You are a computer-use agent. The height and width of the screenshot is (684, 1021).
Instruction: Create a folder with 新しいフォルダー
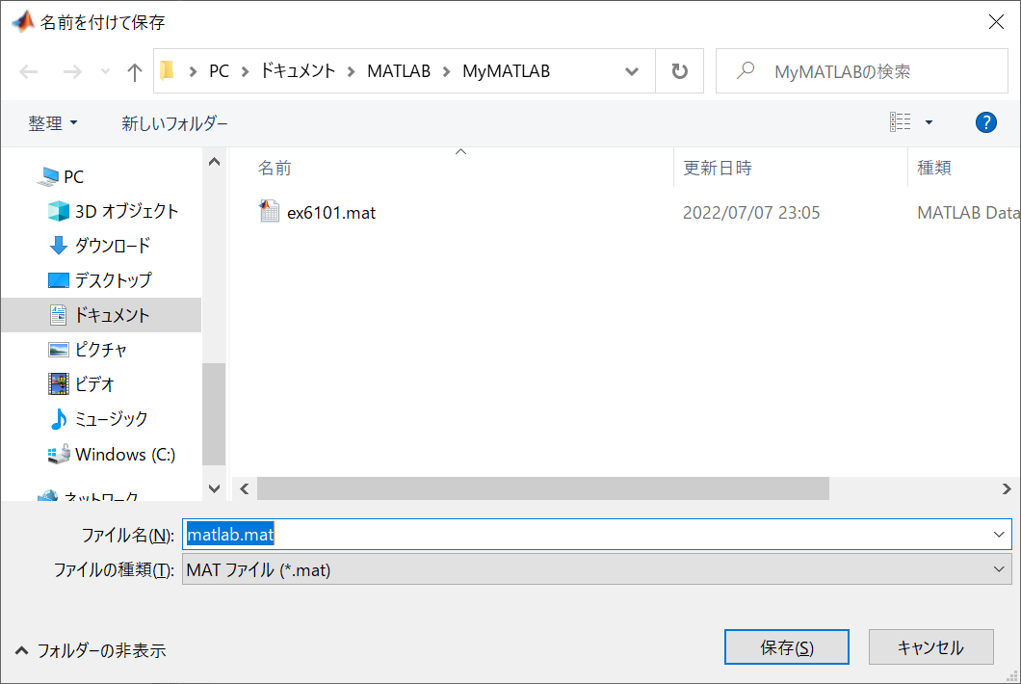[174, 123]
